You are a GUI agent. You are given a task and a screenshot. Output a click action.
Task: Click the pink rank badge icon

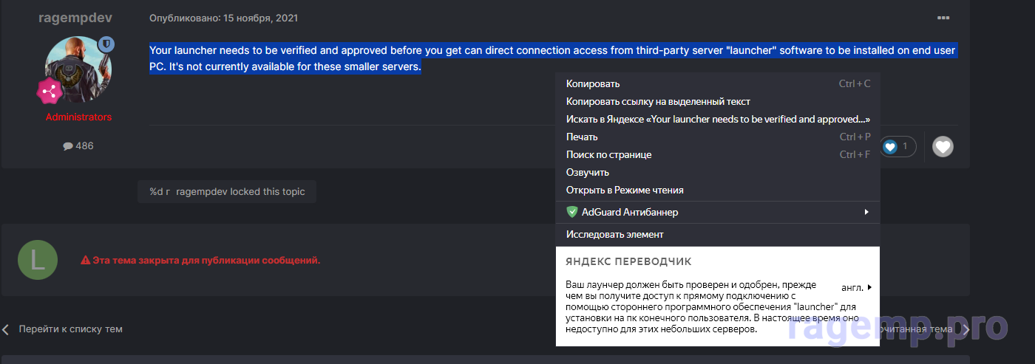pyautogui.click(x=50, y=92)
